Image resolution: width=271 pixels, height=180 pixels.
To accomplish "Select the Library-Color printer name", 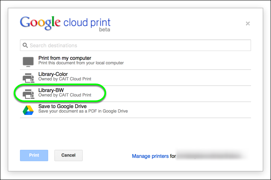I will (x=53, y=74).
